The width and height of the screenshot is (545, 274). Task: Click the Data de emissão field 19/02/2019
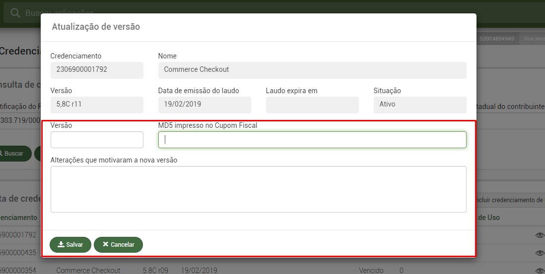pyautogui.click(x=204, y=105)
